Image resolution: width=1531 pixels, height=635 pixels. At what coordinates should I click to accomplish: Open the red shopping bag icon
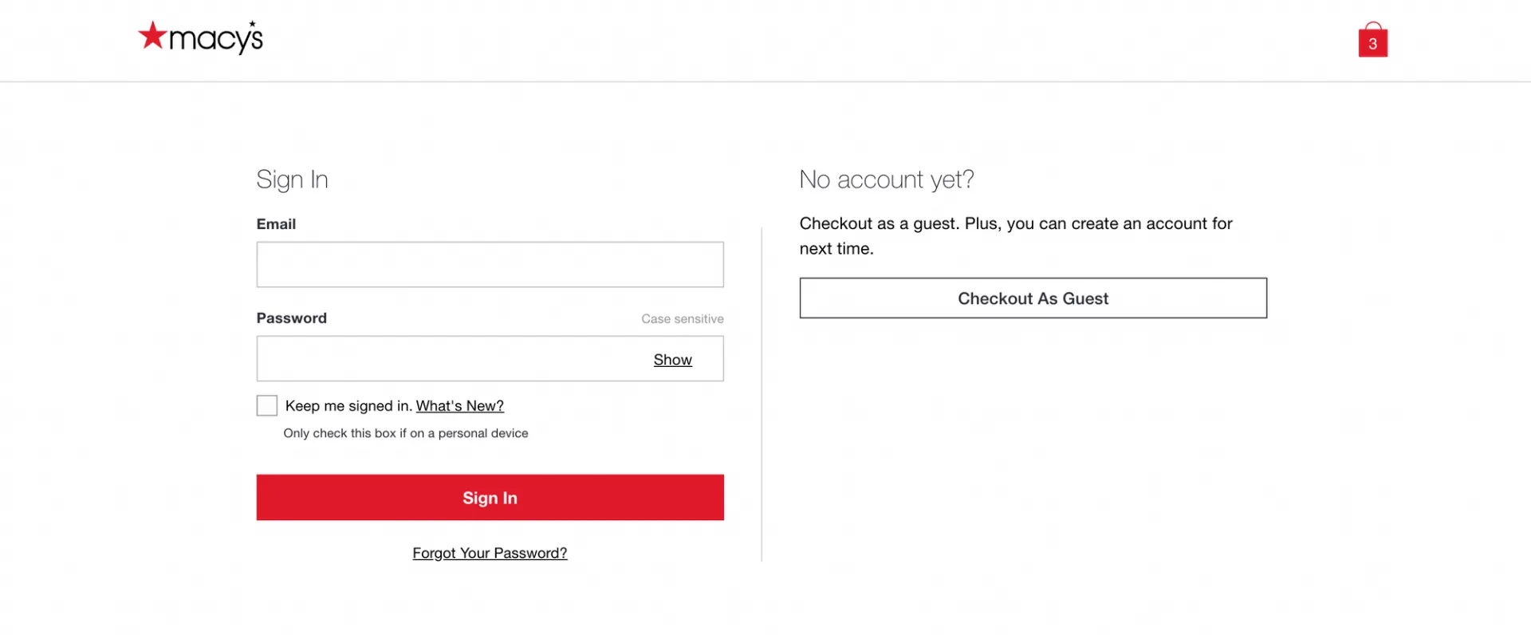(x=1372, y=40)
